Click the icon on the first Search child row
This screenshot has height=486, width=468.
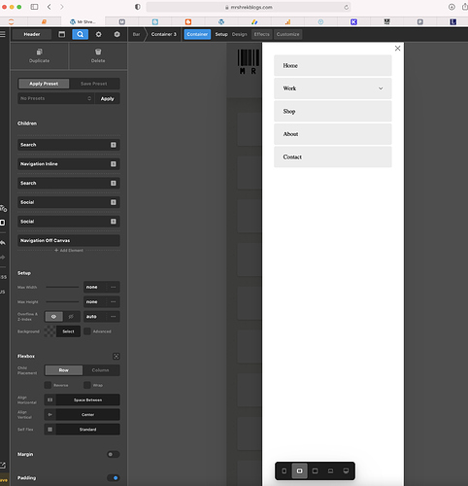point(114,145)
